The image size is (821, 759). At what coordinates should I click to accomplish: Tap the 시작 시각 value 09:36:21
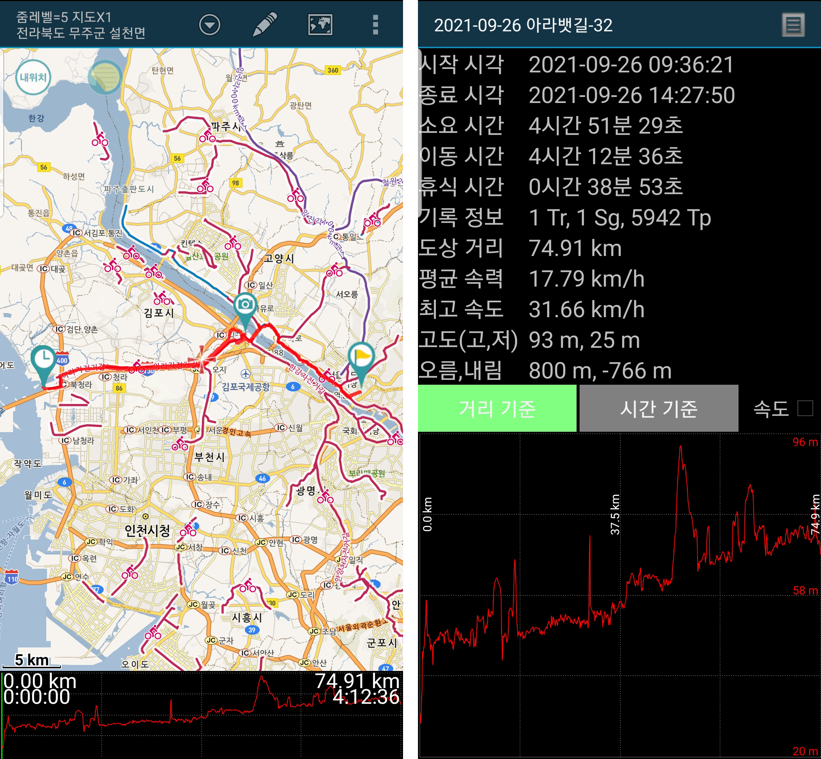click(631, 65)
